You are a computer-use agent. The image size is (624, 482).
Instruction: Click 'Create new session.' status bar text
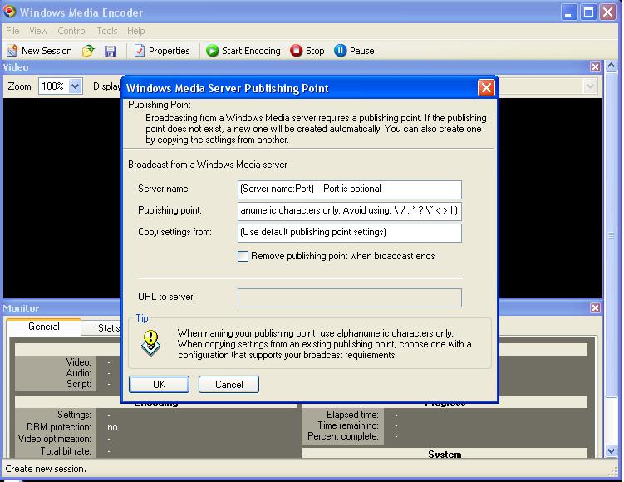46,469
